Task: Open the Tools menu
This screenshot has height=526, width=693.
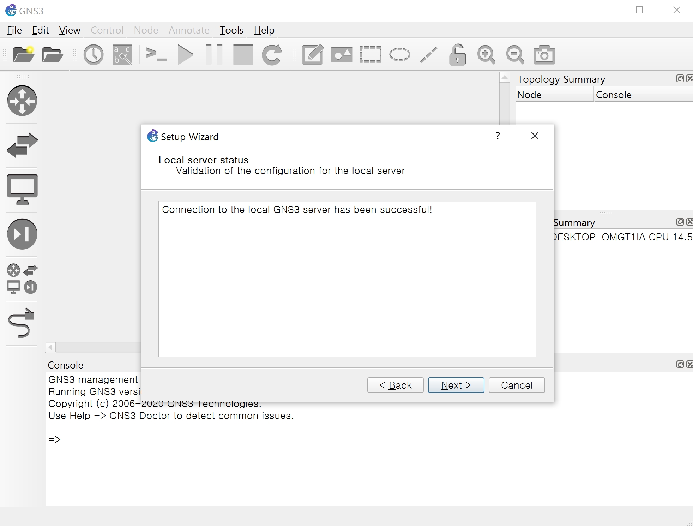Action: [231, 30]
